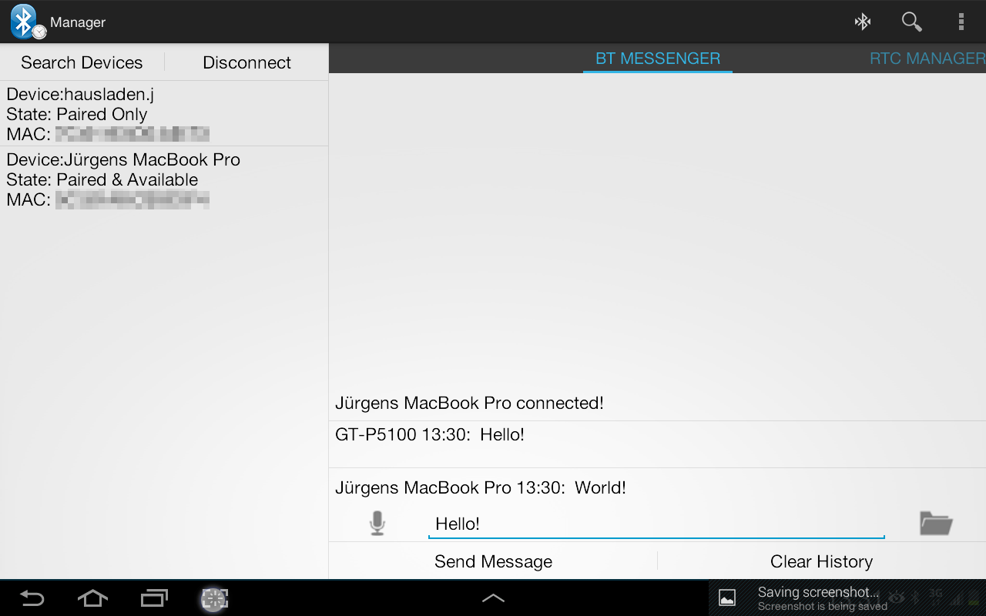Go to the home screen

[92, 598]
